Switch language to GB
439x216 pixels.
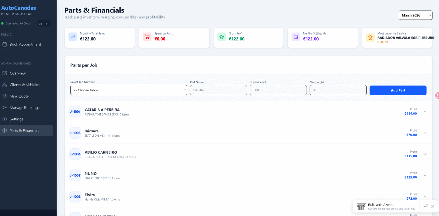point(40,24)
